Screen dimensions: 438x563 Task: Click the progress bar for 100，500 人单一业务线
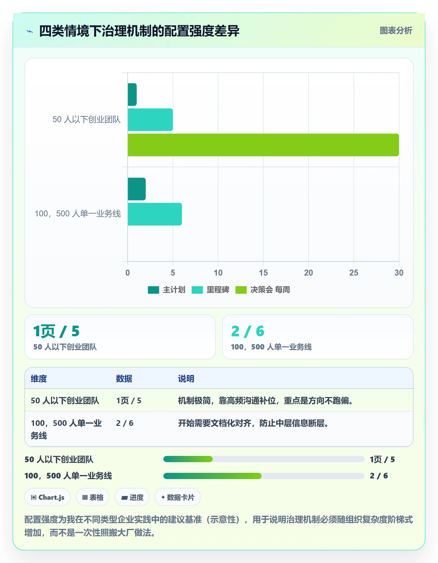pyautogui.click(x=264, y=476)
